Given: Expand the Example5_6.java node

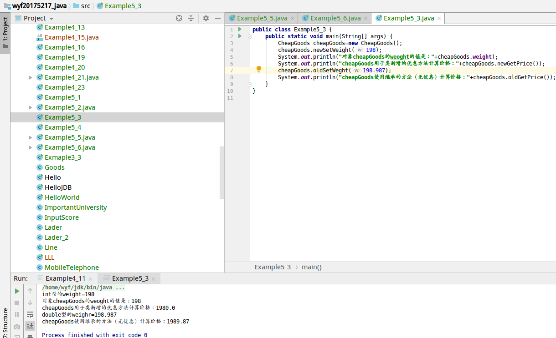Looking at the screenshot, I should pos(31,147).
